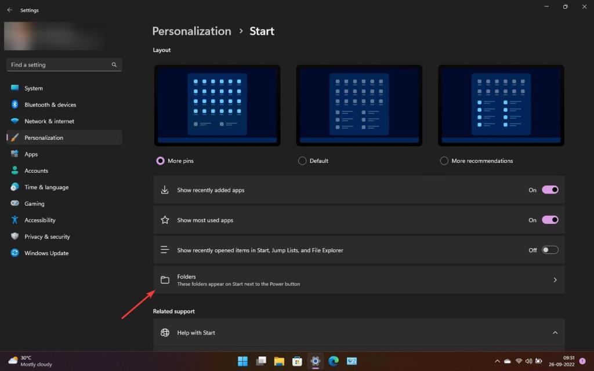The width and height of the screenshot is (594, 371).
Task: Turn off Show recently added apps
Action: (x=549, y=190)
